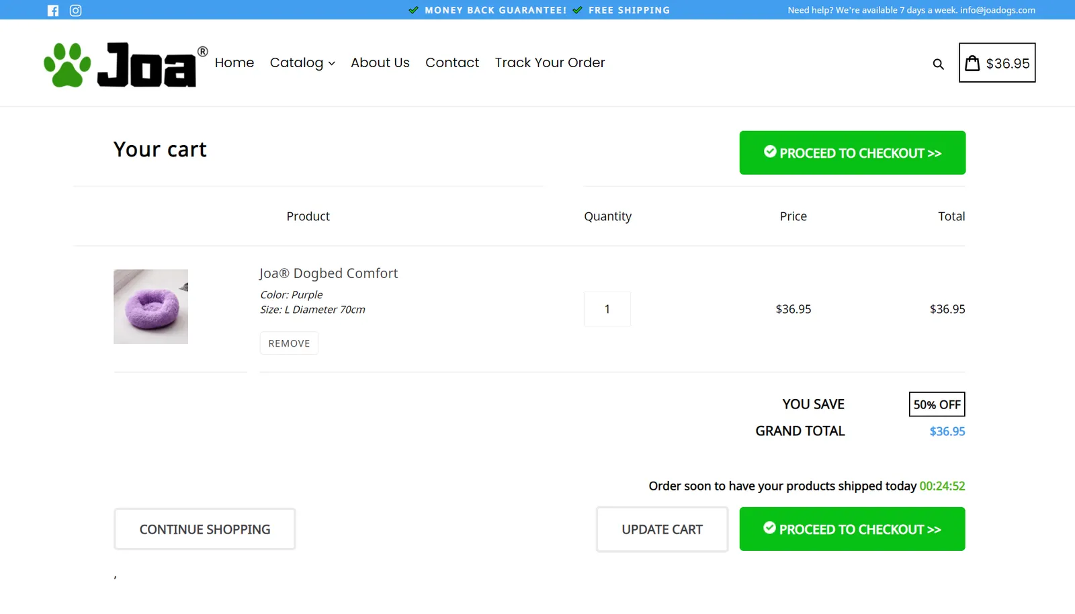Expand the Catalog dropdown menu
The width and height of the screenshot is (1075, 614).
pos(302,62)
